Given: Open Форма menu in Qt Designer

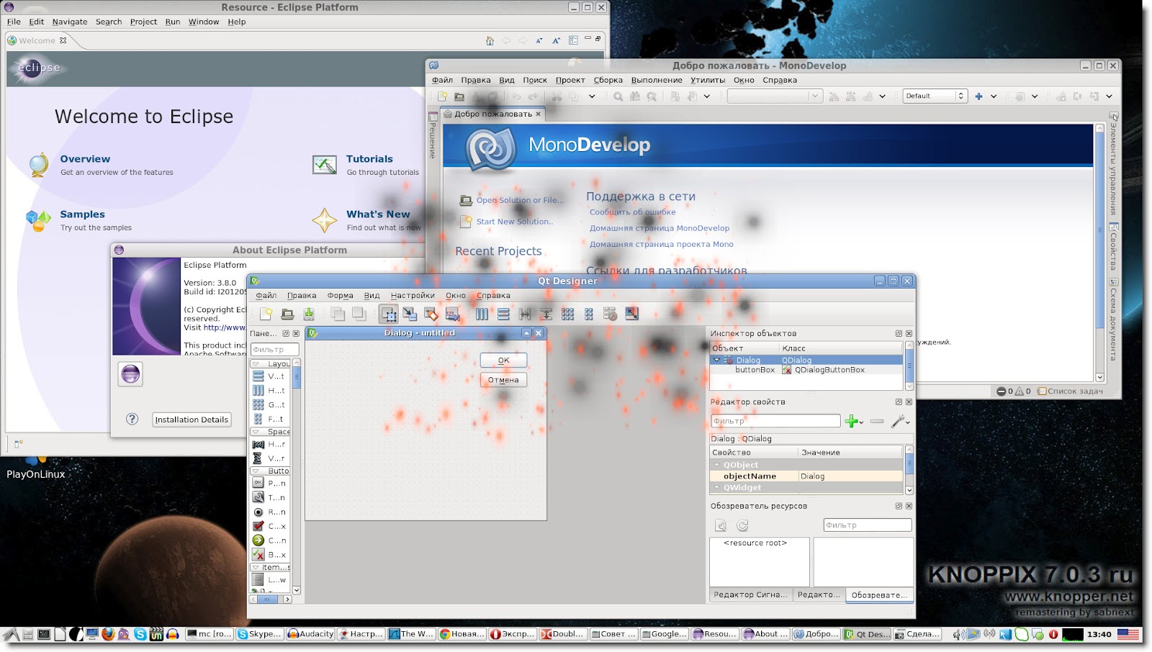Looking at the screenshot, I should click(x=340, y=295).
